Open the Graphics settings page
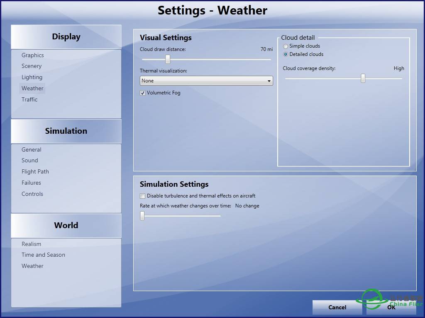Image resolution: width=425 pixels, height=318 pixels. 33,55
